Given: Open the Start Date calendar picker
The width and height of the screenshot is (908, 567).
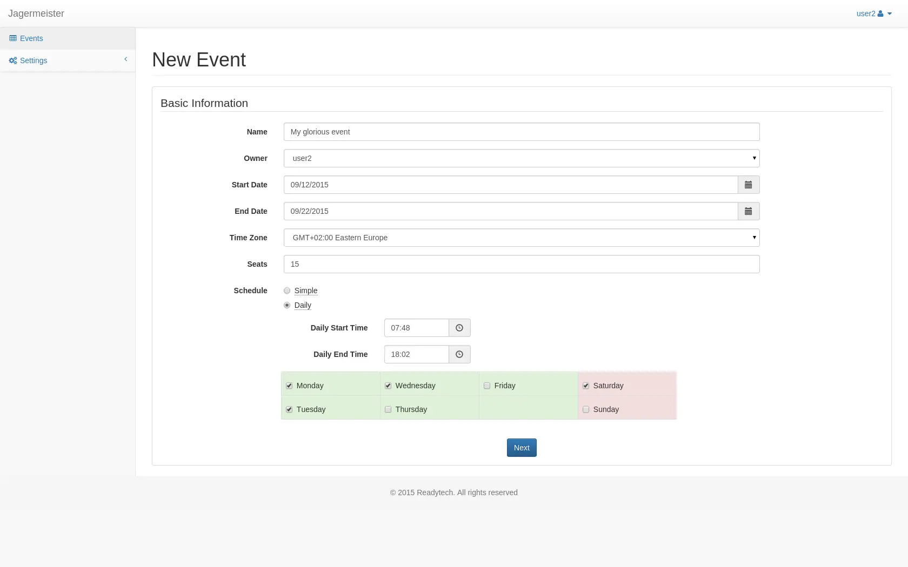Looking at the screenshot, I should coord(748,185).
